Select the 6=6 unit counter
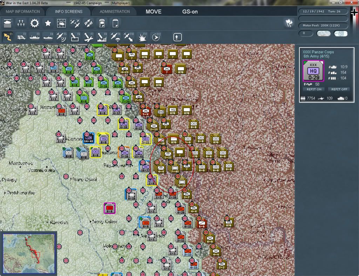 click(202, 223)
